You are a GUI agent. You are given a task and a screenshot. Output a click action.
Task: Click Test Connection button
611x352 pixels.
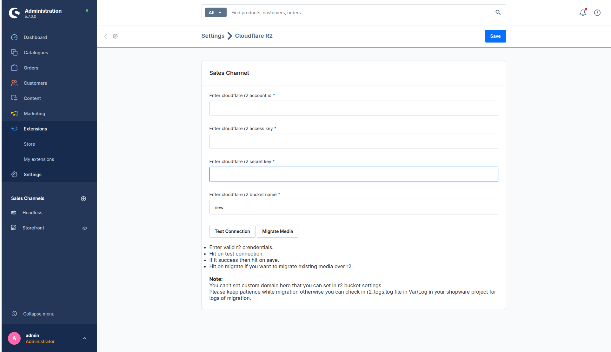click(x=232, y=231)
